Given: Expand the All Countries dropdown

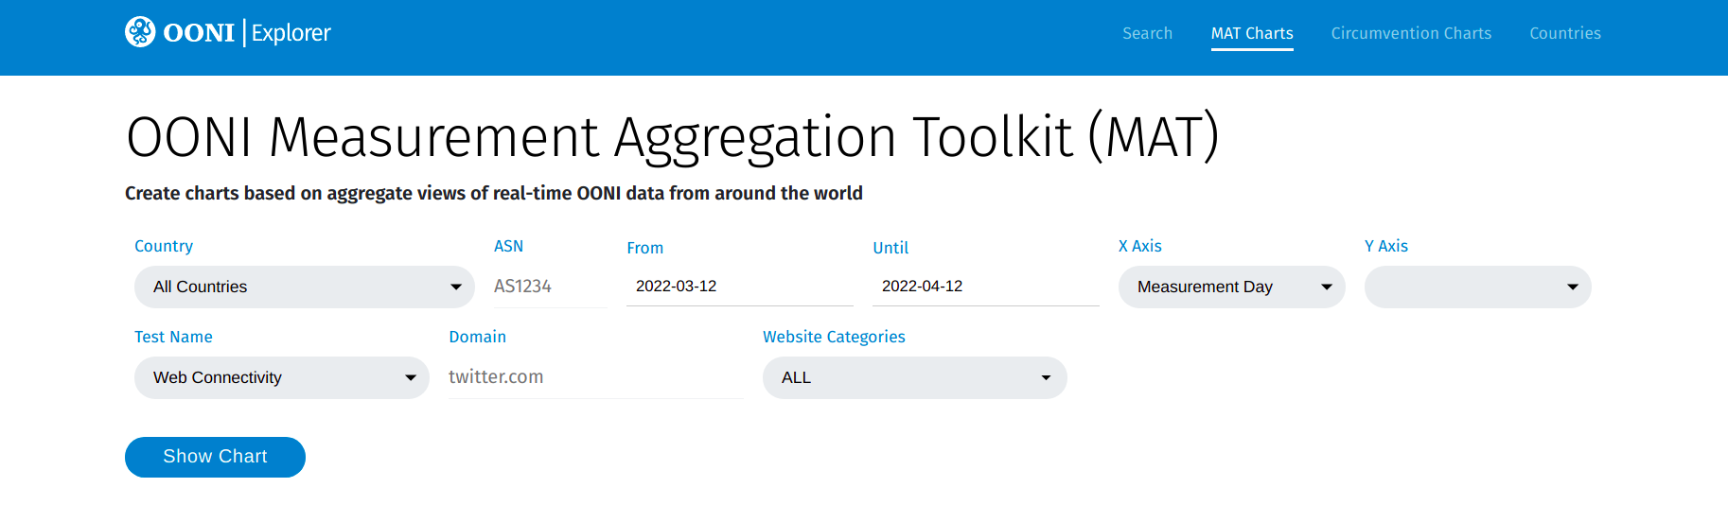Looking at the screenshot, I should [304, 287].
